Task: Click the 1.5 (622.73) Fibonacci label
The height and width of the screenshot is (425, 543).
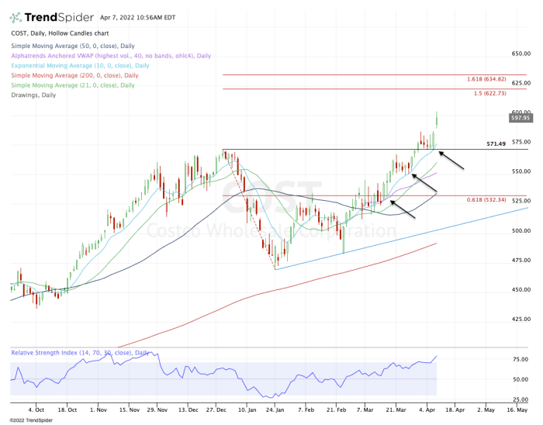Action: 489,93
